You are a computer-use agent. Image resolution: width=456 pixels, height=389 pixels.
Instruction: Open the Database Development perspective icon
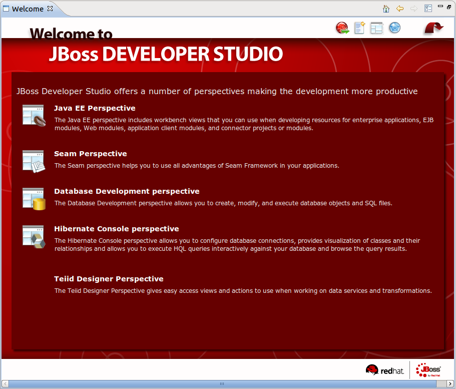pyautogui.click(x=34, y=199)
